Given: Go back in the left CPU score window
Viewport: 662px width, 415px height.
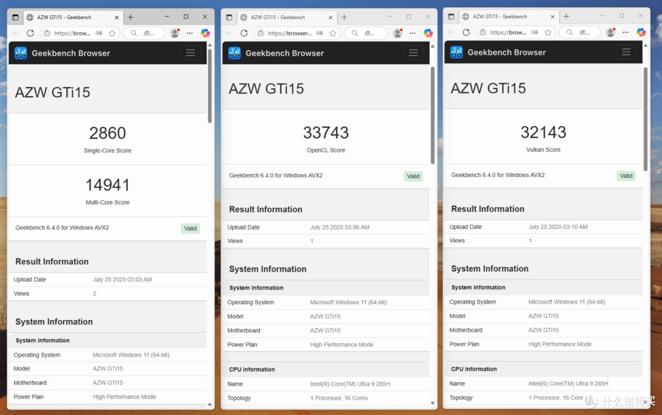Looking at the screenshot, I should coord(15,33).
